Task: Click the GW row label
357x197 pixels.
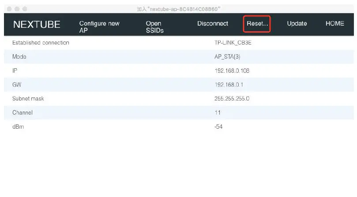Action: click(17, 85)
